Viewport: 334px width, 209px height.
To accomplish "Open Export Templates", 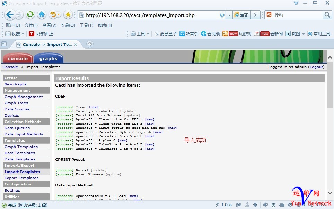I will click(x=21, y=178).
